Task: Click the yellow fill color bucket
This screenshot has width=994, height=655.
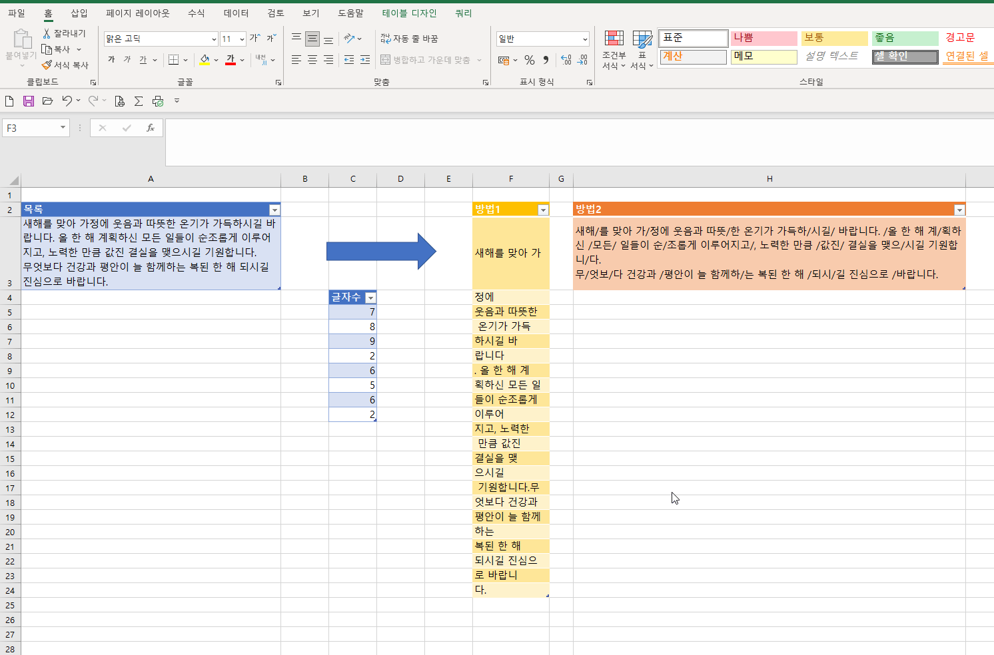Action: [205, 60]
